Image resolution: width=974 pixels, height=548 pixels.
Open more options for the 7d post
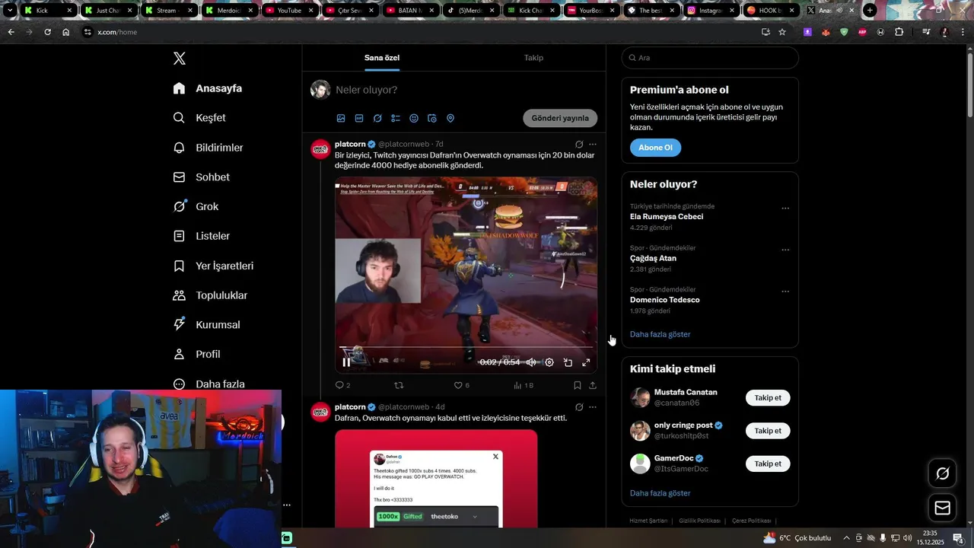coord(593,144)
